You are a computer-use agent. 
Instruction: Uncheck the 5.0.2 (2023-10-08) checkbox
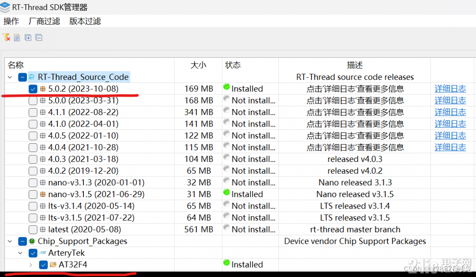point(33,89)
